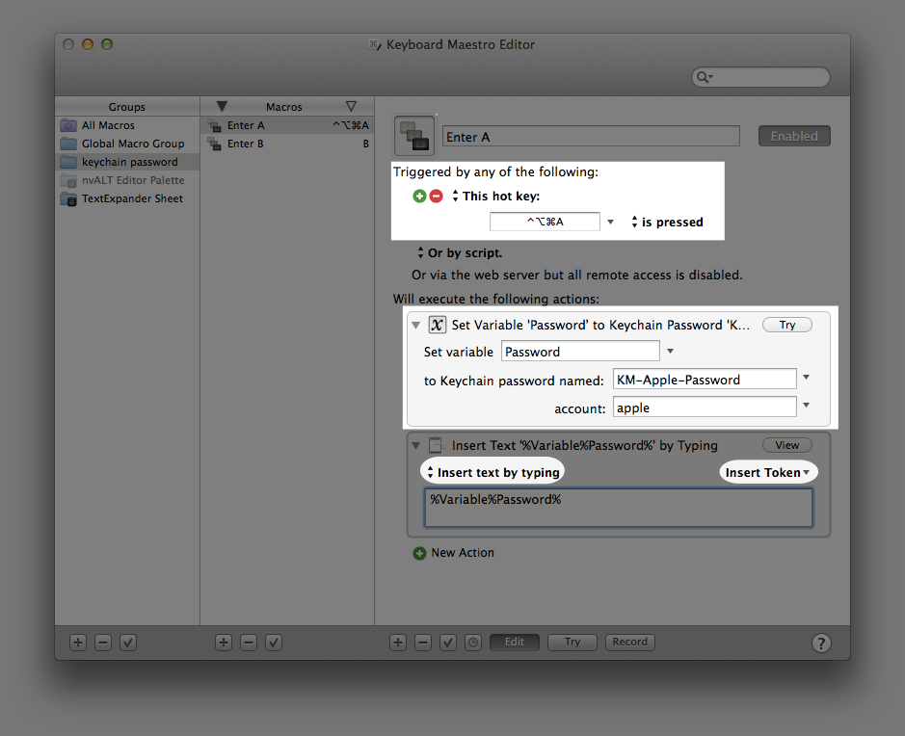Open the hot key field dropdown arrow

point(611,223)
